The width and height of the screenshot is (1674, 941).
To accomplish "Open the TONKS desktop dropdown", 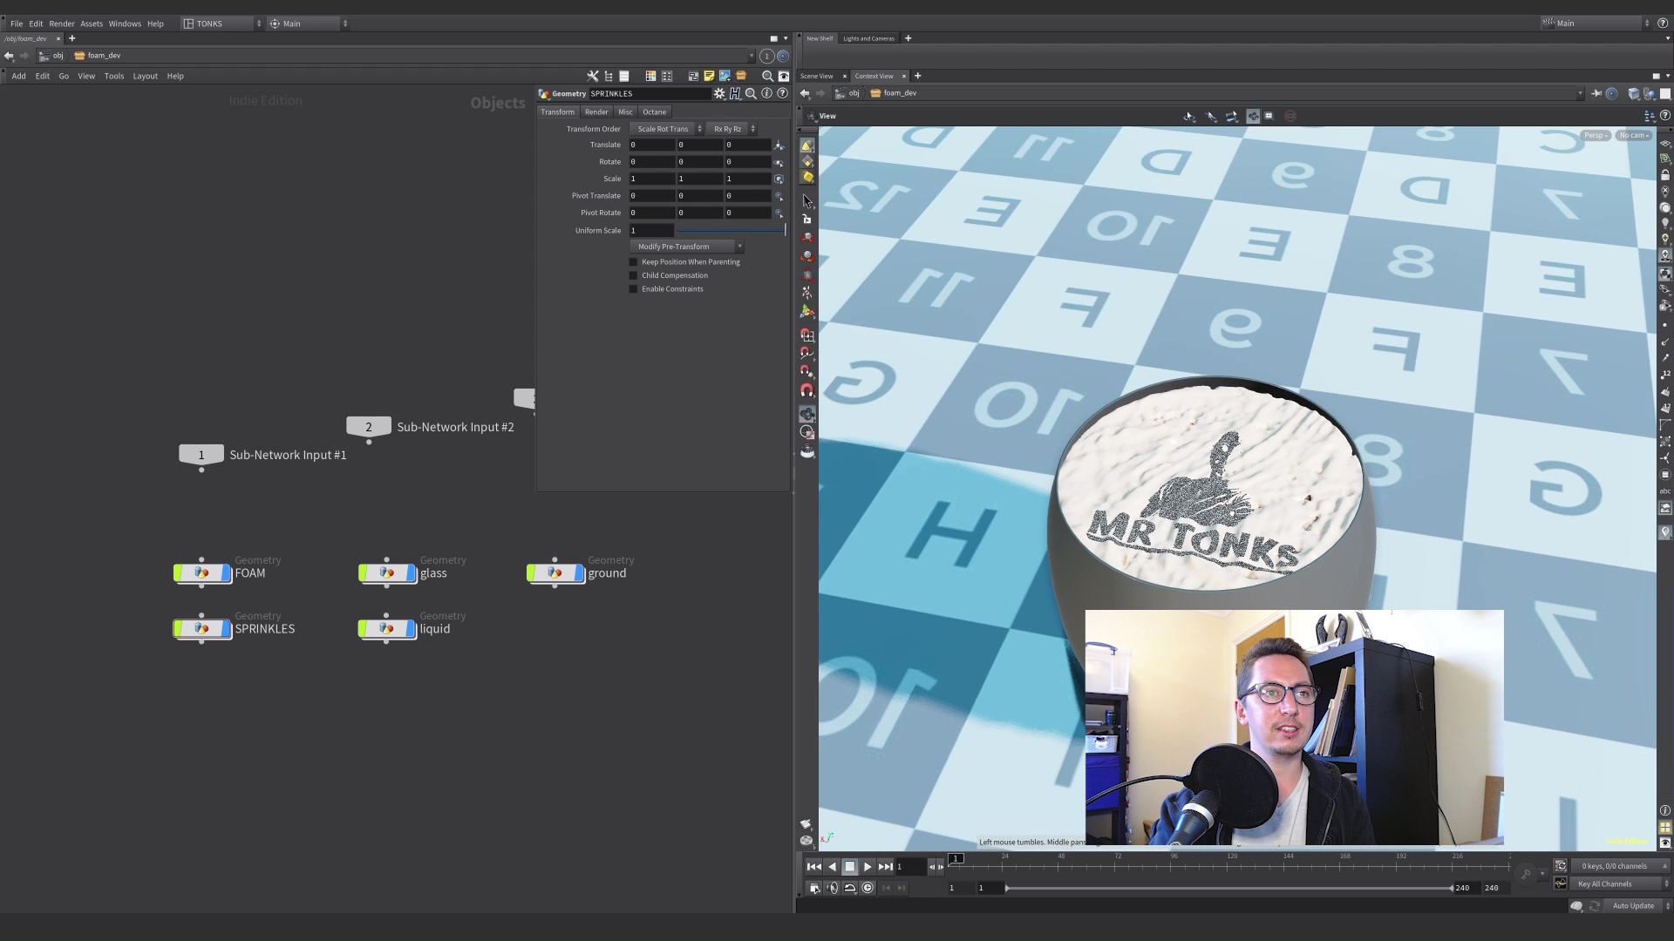I will pyautogui.click(x=221, y=24).
